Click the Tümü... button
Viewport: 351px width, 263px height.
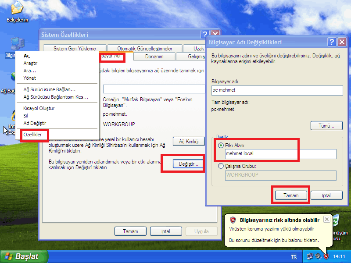326,126
